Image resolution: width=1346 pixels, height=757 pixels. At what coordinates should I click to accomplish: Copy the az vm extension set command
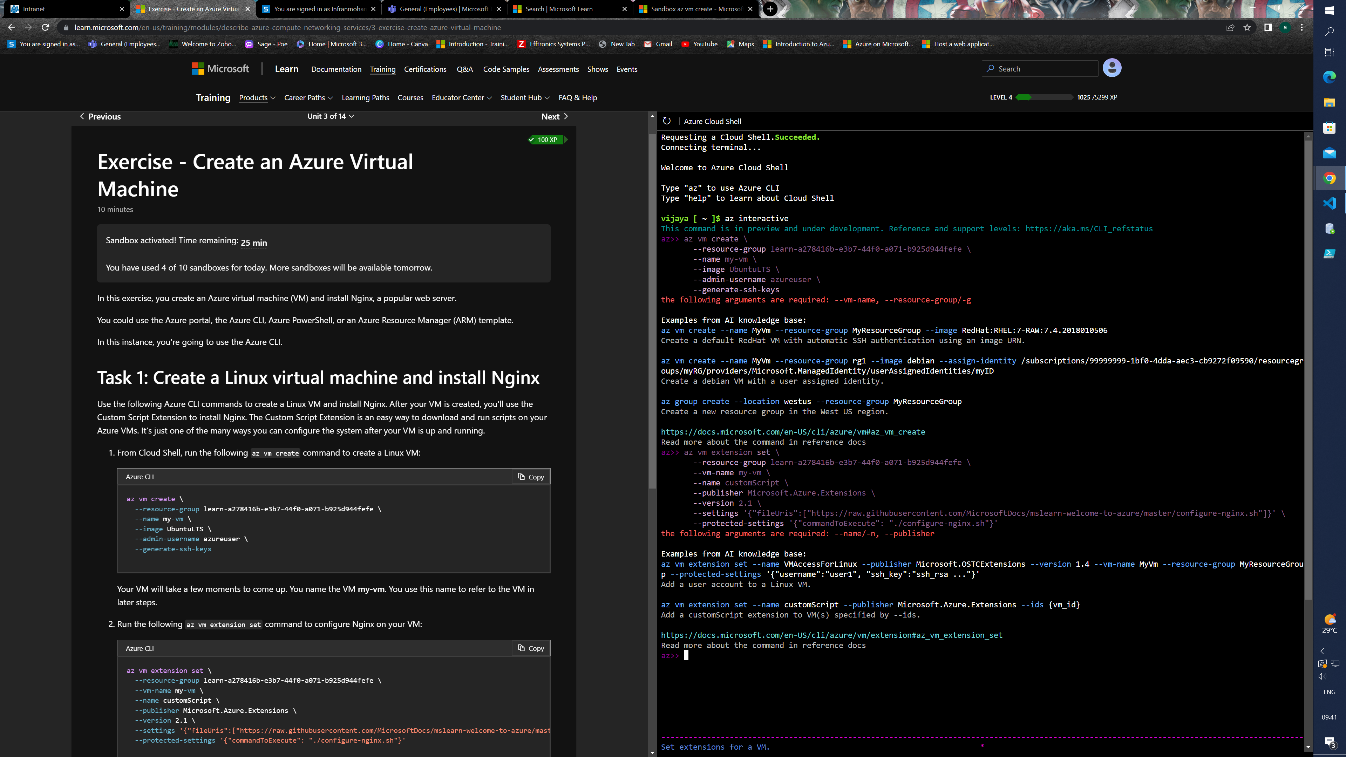531,648
